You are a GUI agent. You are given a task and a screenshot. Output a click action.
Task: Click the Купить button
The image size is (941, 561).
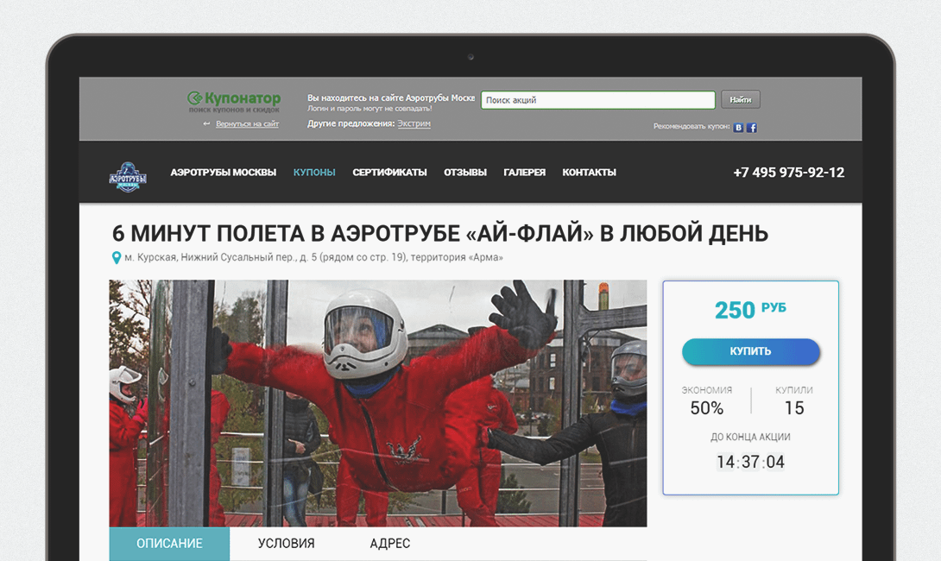[751, 351]
